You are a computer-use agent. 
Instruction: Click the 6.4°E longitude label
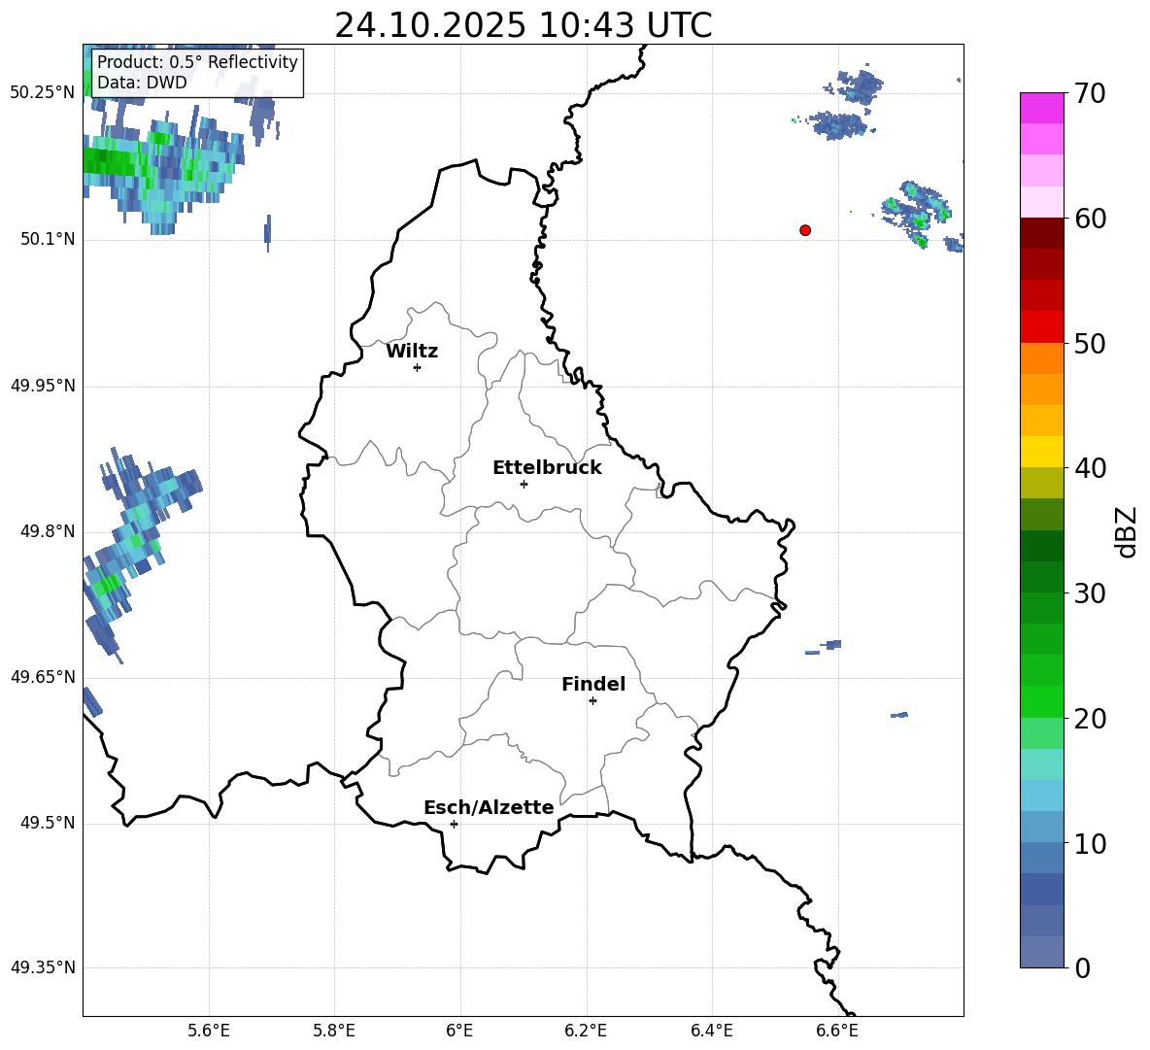pyautogui.click(x=711, y=1031)
